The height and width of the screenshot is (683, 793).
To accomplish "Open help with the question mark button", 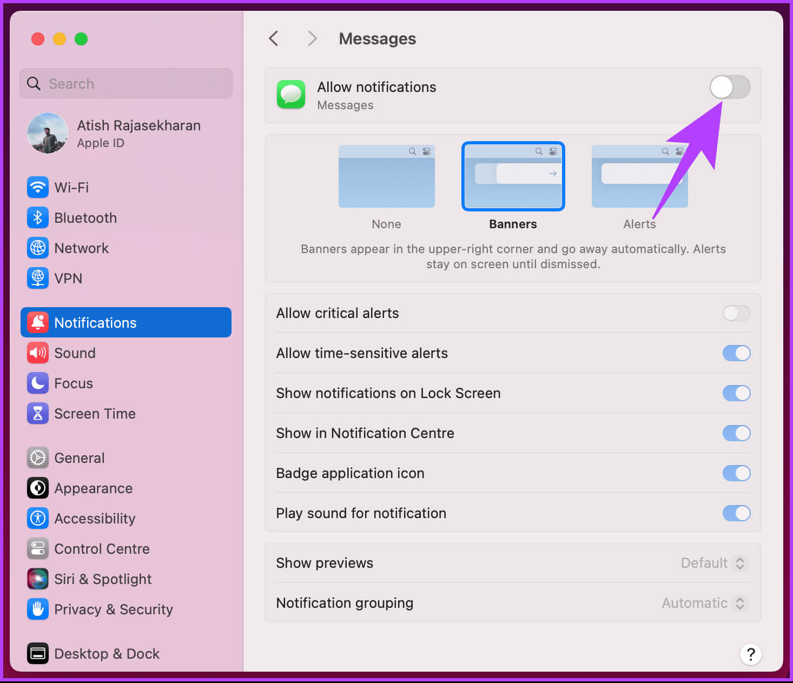I will coord(751,654).
